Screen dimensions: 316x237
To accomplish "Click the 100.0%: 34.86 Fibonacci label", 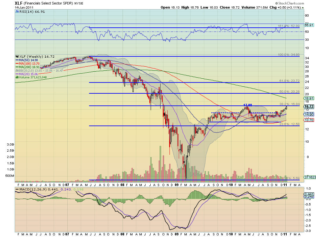I will pos(289,54).
